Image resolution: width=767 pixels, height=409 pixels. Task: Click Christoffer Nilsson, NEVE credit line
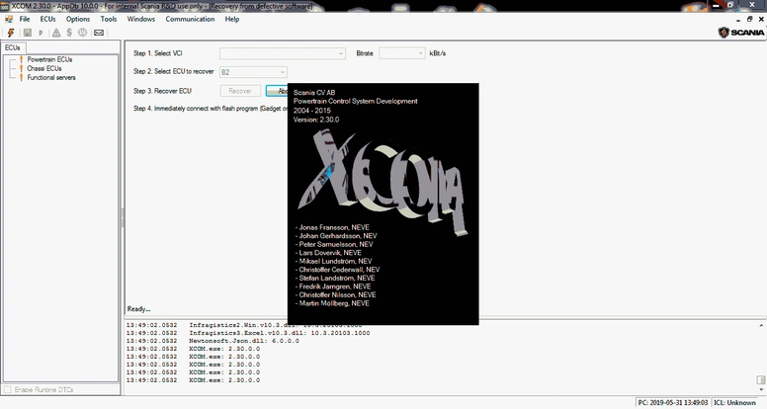(x=336, y=294)
